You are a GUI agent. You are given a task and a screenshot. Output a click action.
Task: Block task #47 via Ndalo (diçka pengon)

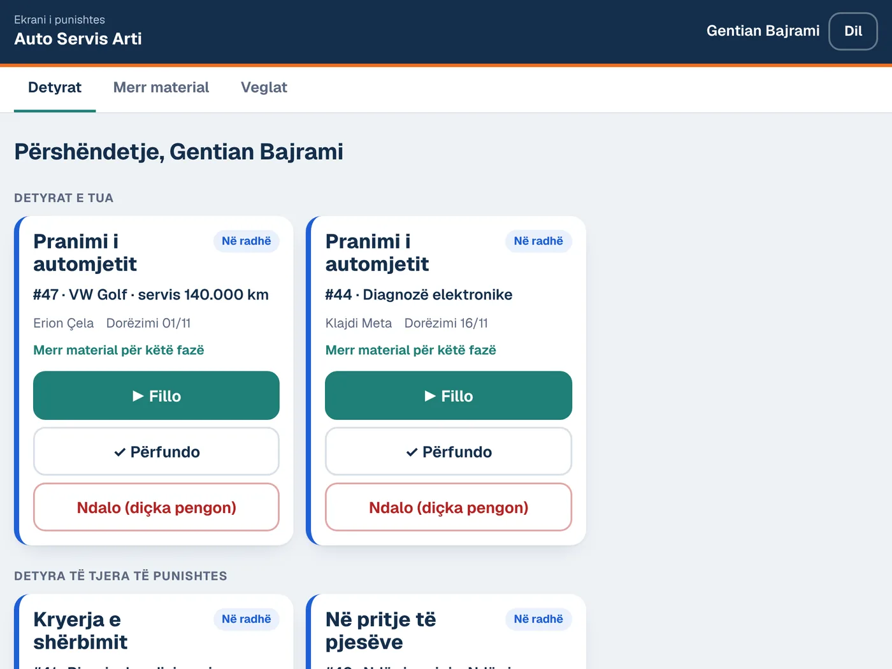coord(156,507)
